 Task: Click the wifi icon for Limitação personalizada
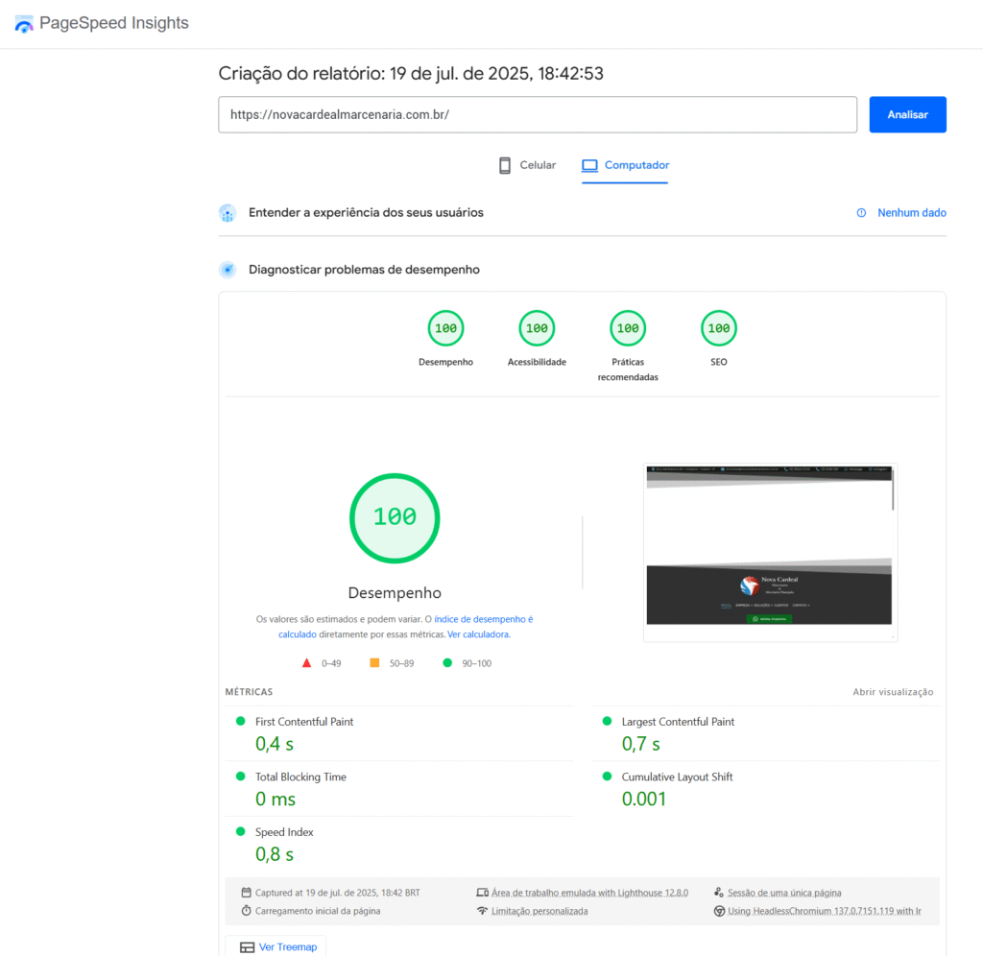tap(482, 911)
